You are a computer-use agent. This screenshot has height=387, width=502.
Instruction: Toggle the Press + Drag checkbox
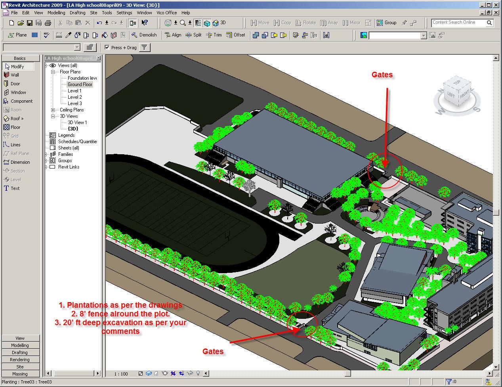click(107, 48)
